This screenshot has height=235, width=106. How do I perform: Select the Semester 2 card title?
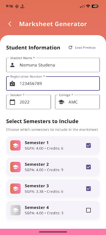pyautogui.click(x=37, y=164)
